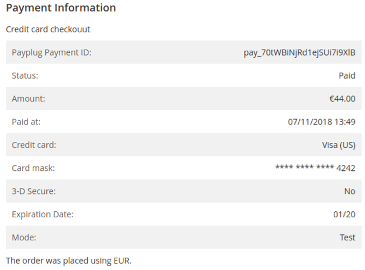Click the Paid status value

347,75
